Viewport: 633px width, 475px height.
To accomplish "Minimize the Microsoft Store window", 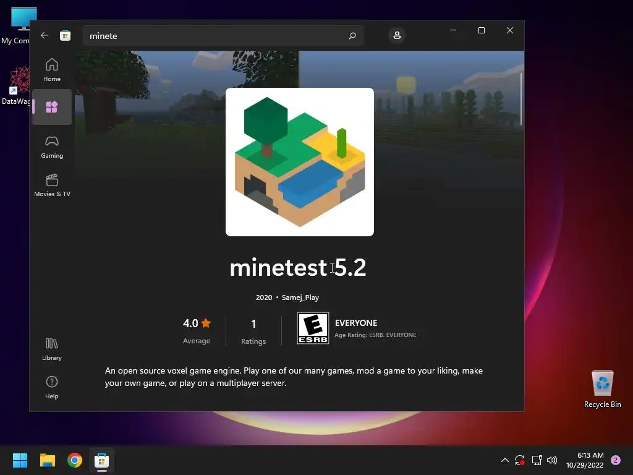I will pyautogui.click(x=453, y=30).
